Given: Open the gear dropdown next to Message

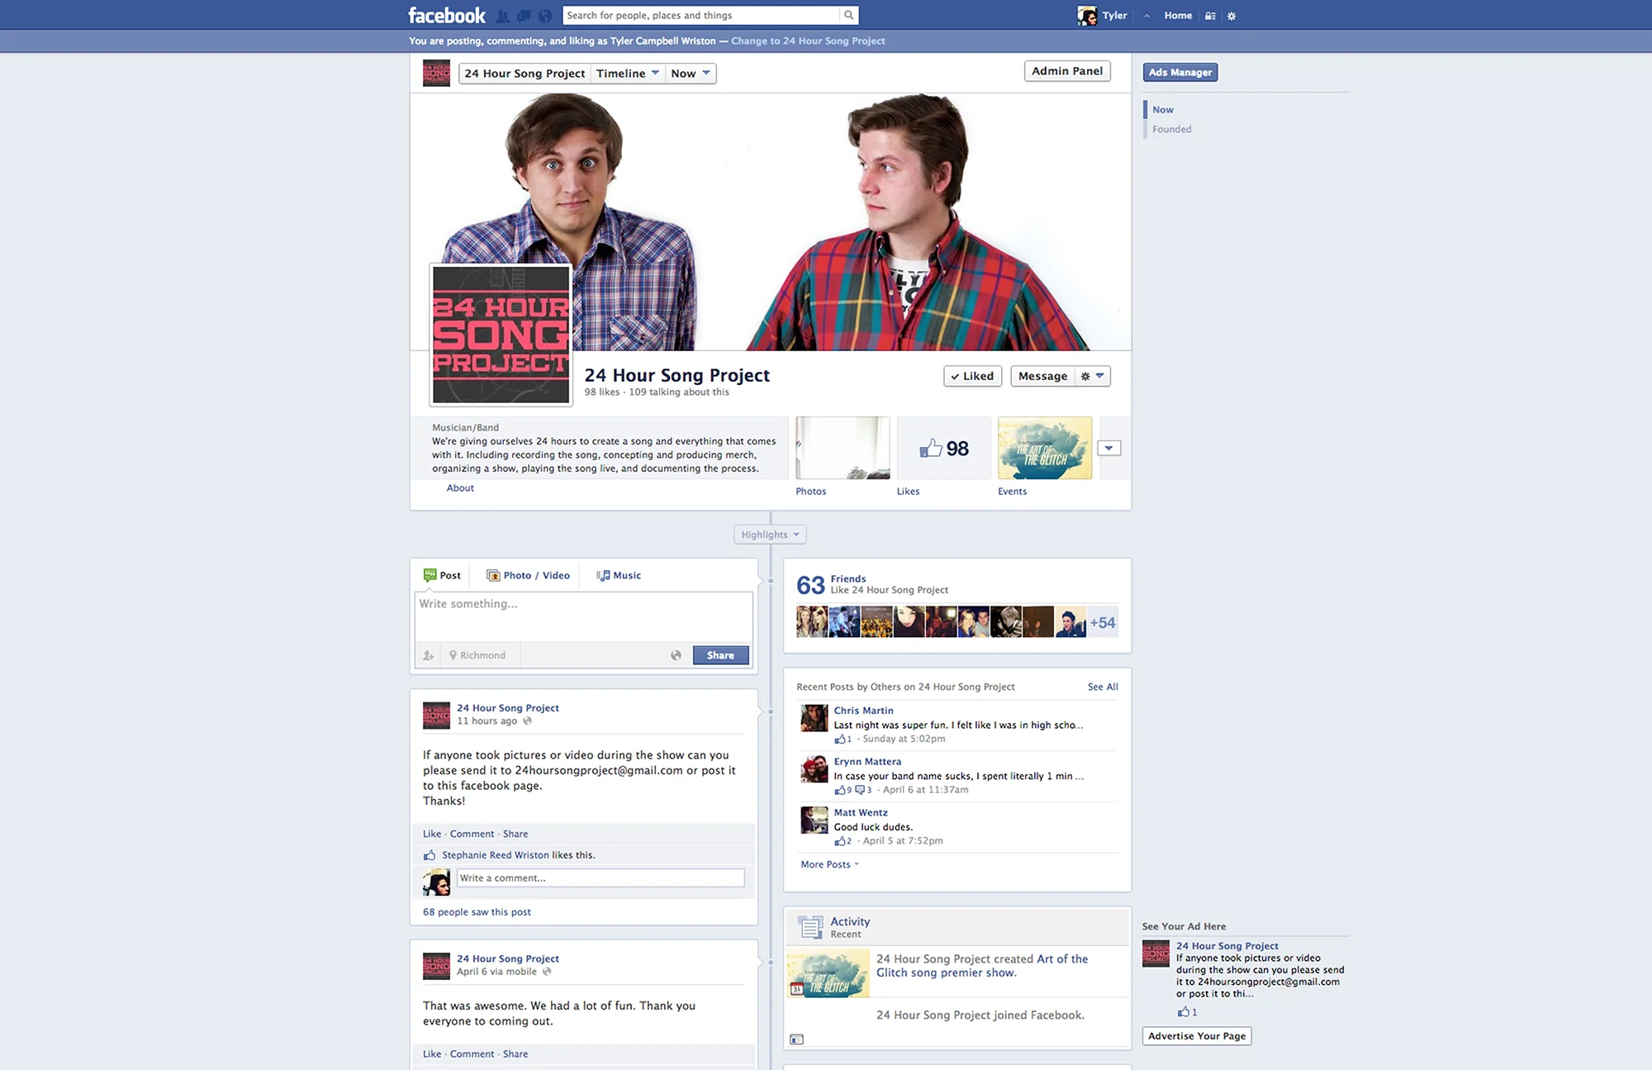Looking at the screenshot, I should click(x=1092, y=376).
